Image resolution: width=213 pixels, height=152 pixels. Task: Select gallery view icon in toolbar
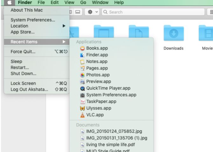pos(78,12)
